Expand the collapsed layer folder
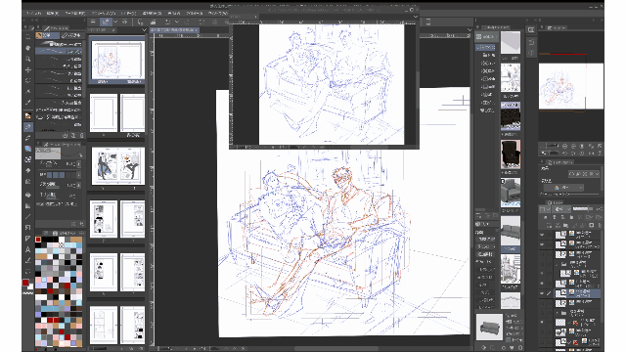This screenshot has width=626, height=352. (x=557, y=313)
